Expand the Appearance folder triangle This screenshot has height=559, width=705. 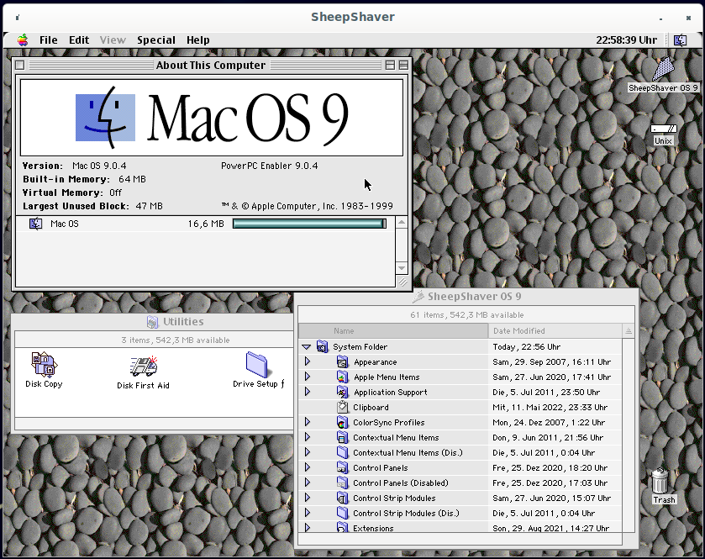pos(308,361)
